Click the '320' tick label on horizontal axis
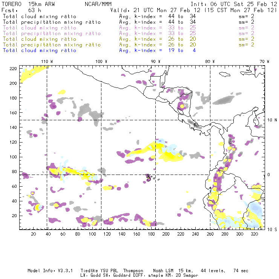 [254, 234]
